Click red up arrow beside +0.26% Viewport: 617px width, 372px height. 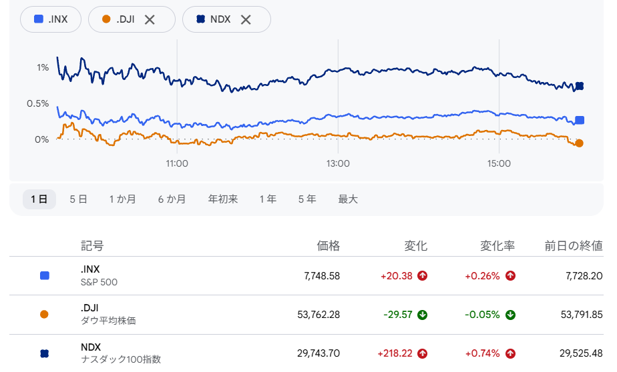coord(510,276)
